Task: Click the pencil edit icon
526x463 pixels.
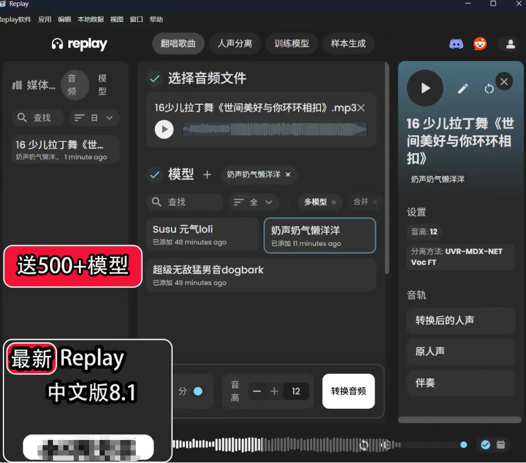Action: [x=463, y=88]
